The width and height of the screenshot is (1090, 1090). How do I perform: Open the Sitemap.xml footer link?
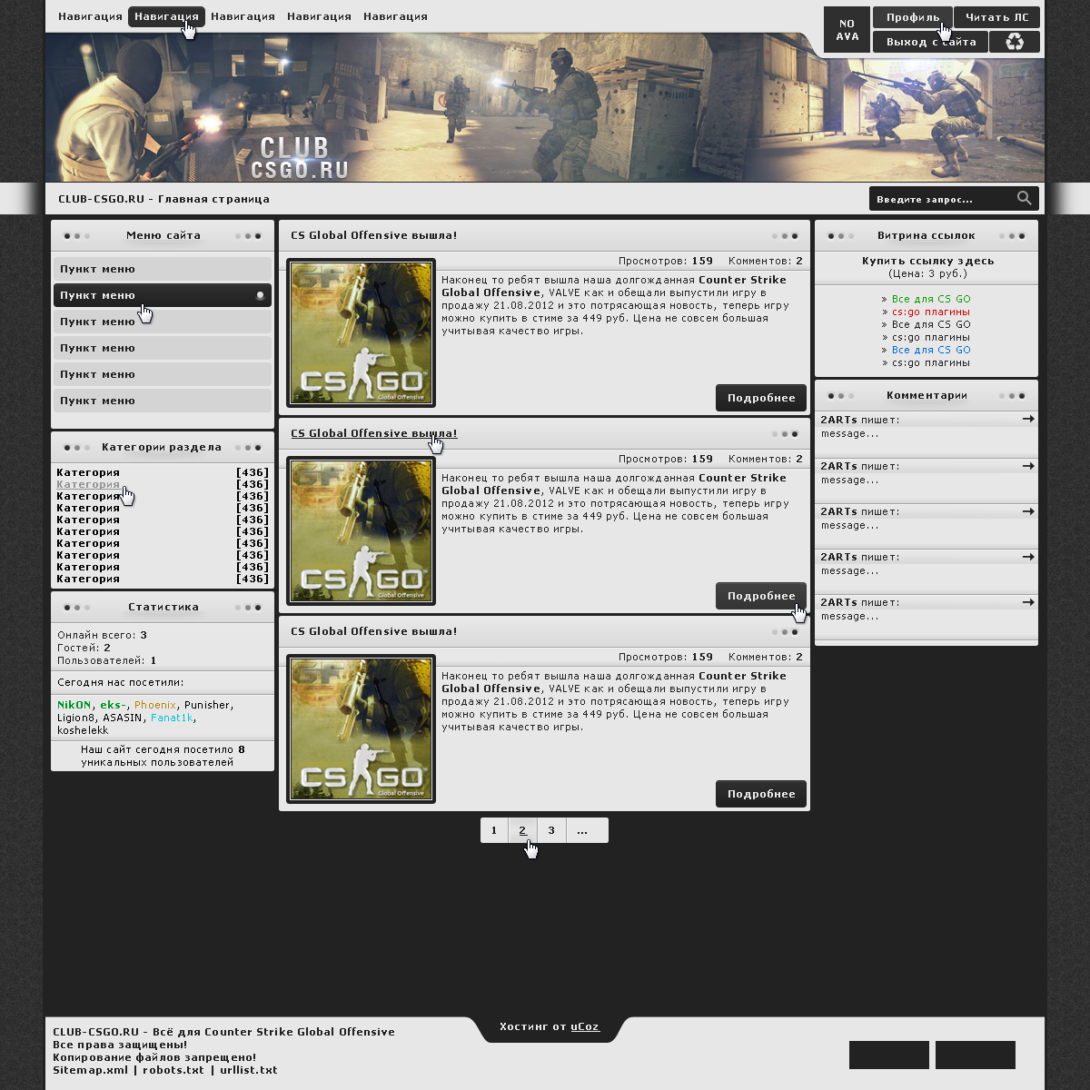click(x=91, y=1070)
